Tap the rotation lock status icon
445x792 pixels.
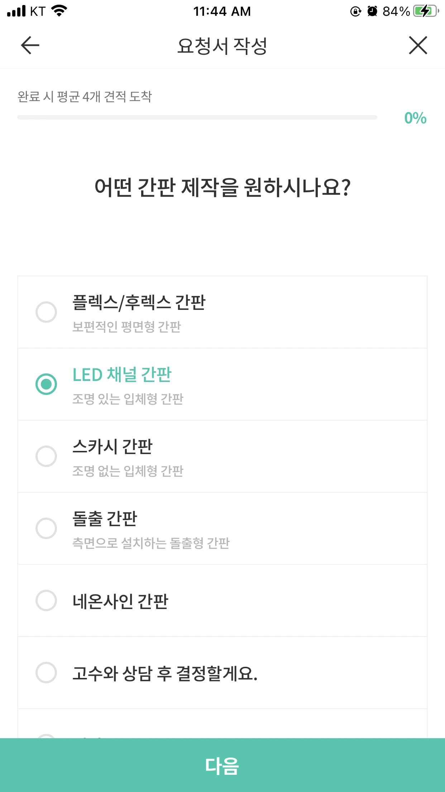pos(355,11)
